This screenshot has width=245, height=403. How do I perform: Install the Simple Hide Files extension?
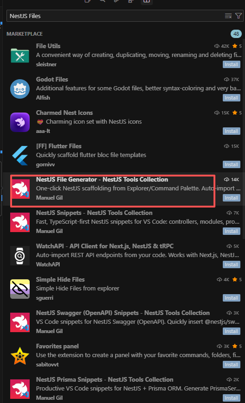[x=232, y=298]
